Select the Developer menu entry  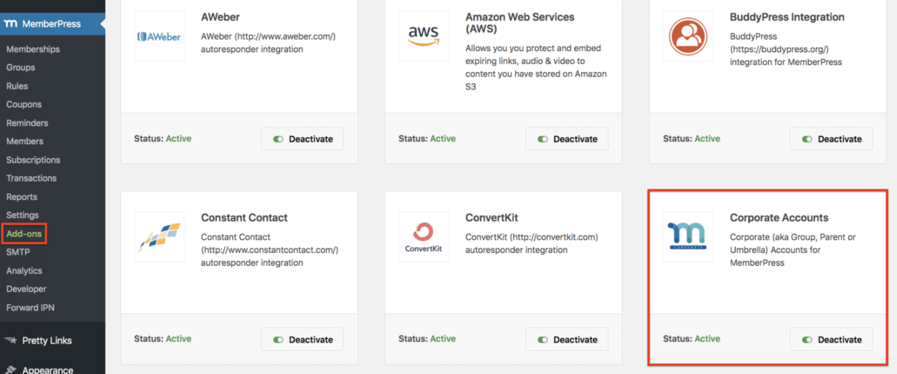coord(26,289)
